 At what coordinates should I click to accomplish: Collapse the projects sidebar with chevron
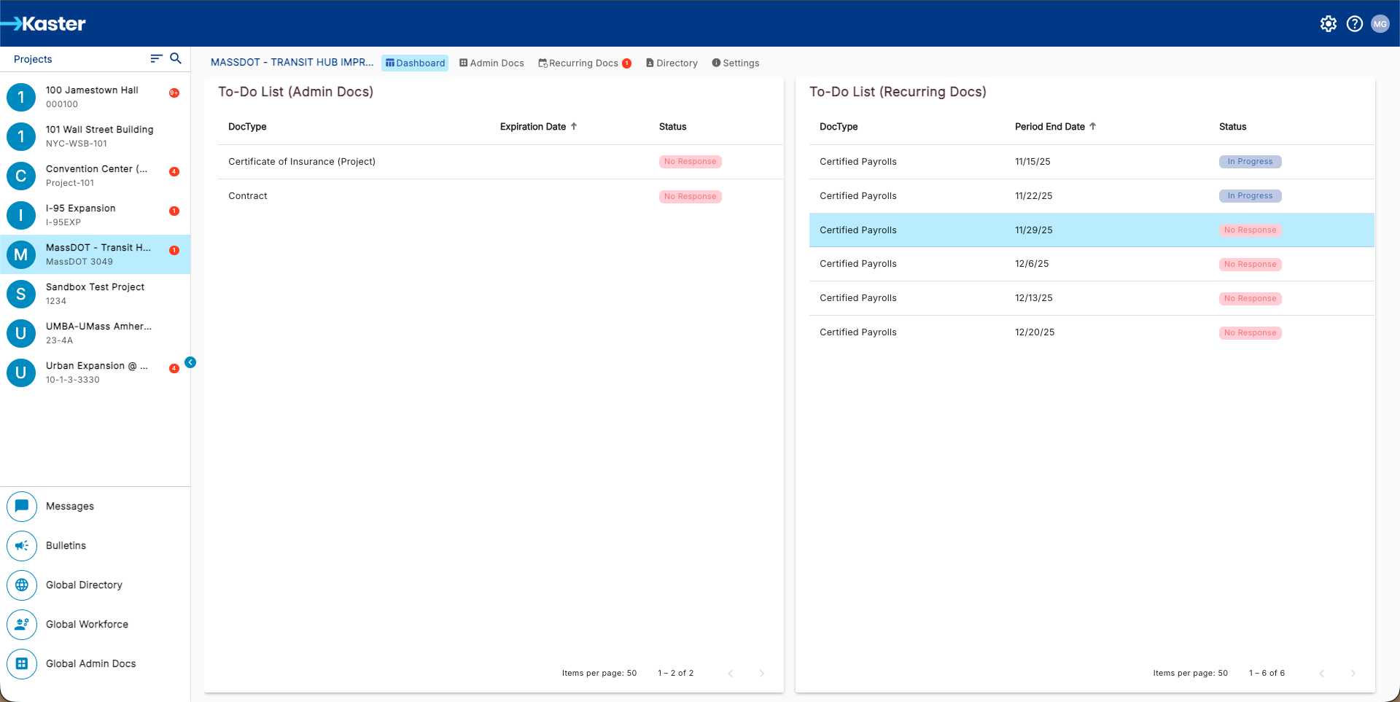[x=190, y=362]
